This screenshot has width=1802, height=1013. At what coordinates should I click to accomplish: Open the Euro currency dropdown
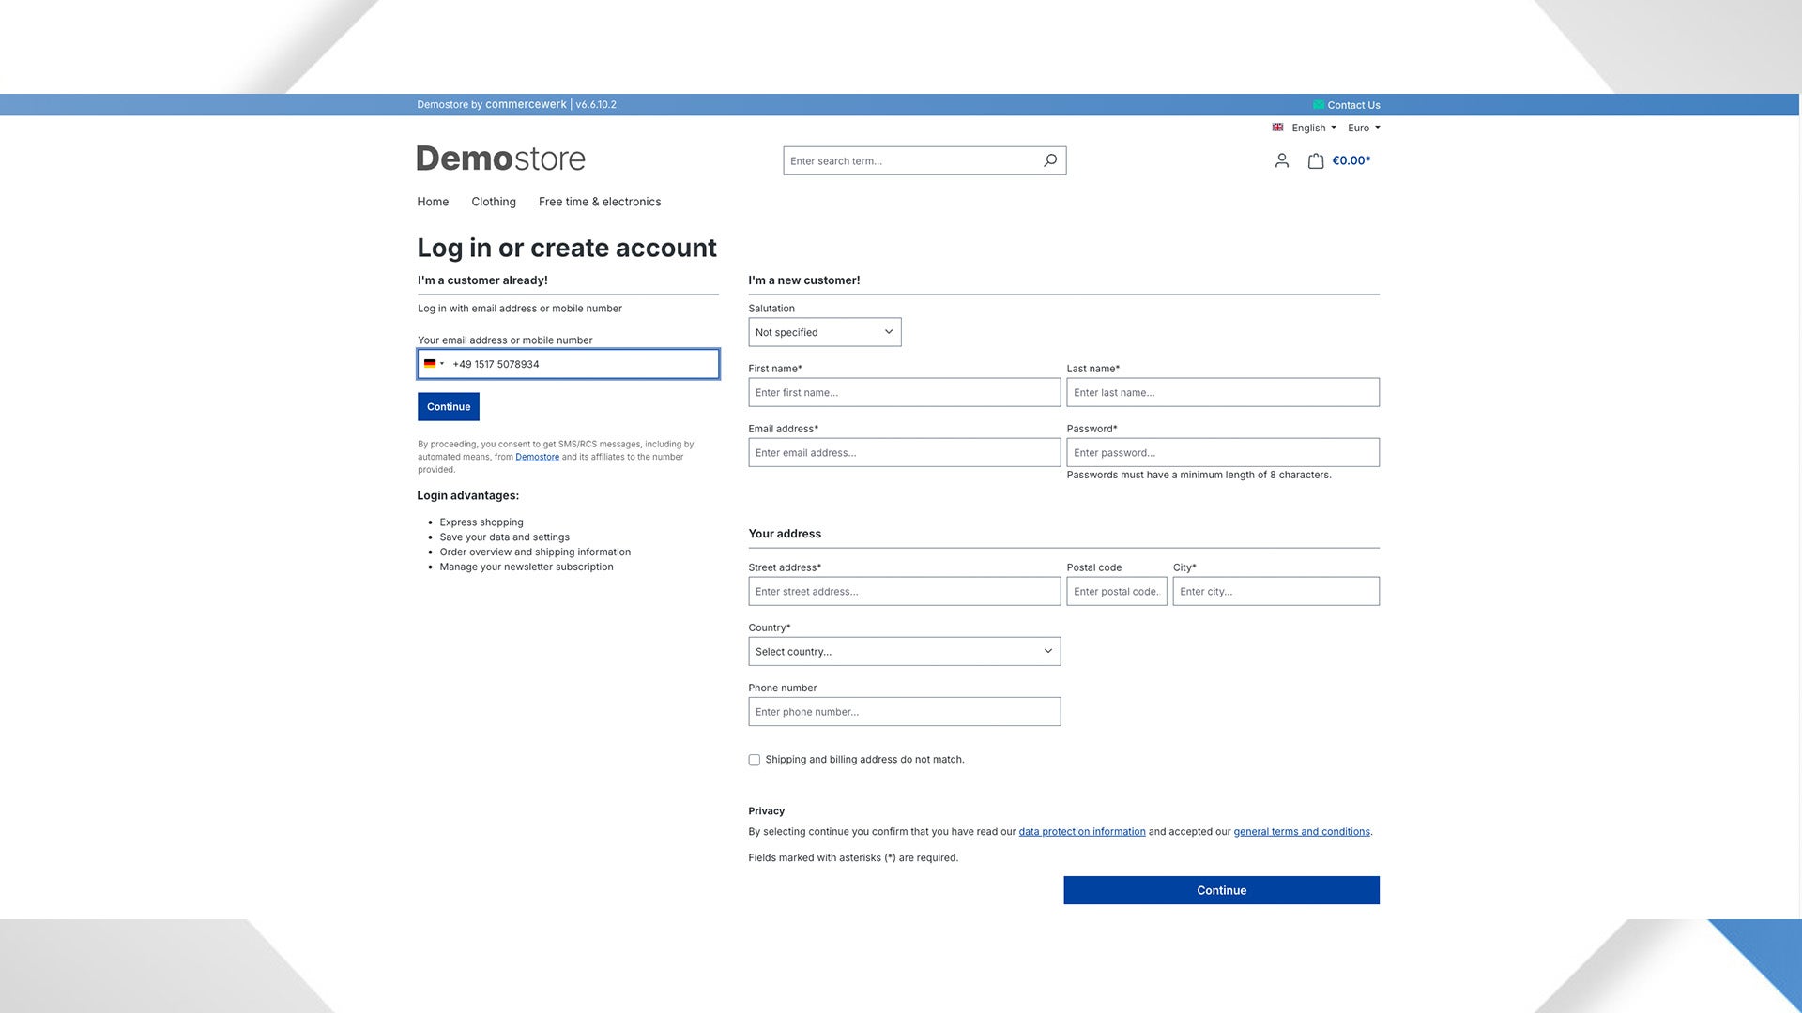[x=1364, y=128]
